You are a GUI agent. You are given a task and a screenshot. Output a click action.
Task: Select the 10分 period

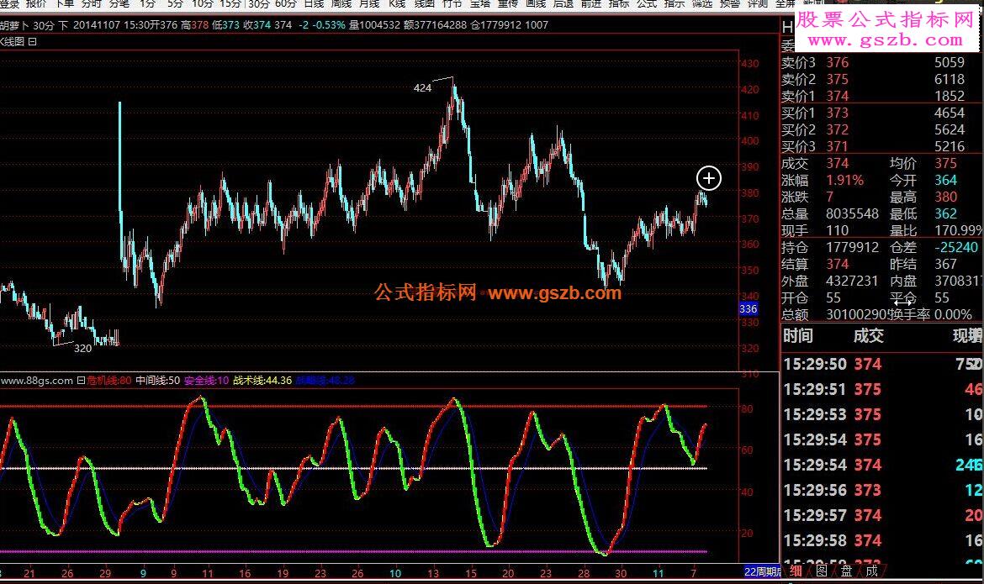pos(202,3)
